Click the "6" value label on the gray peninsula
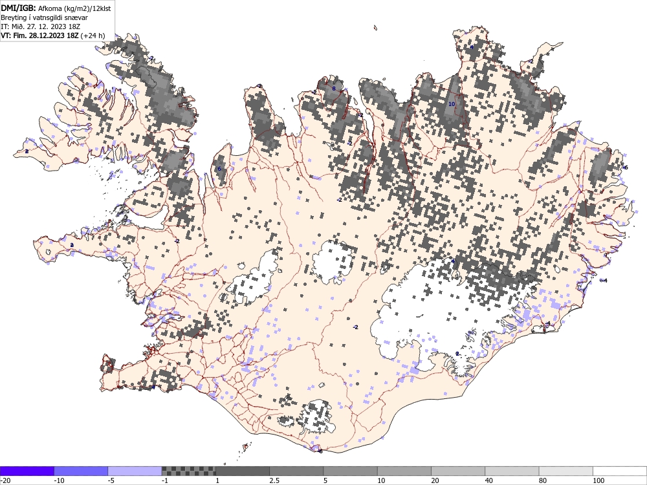Screen dimensions: 647x485 [x=219, y=169]
